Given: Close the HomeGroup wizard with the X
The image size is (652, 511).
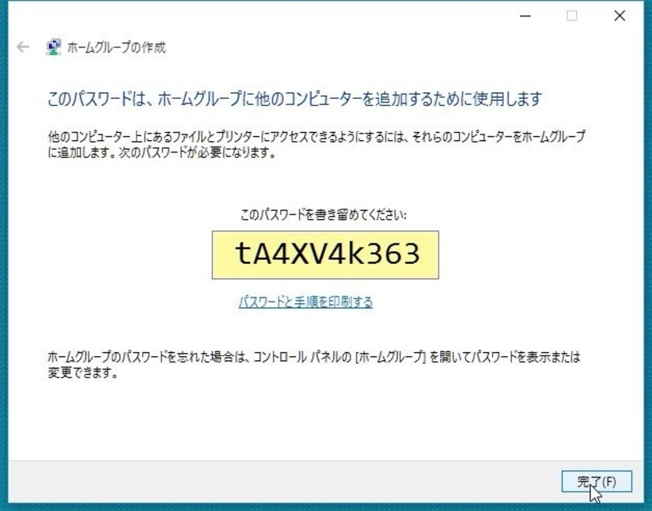Looking at the screenshot, I should click(619, 15).
